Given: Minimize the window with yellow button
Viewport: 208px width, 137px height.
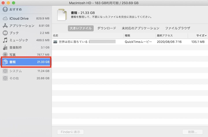Looking at the screenshot, I should 8,3.
